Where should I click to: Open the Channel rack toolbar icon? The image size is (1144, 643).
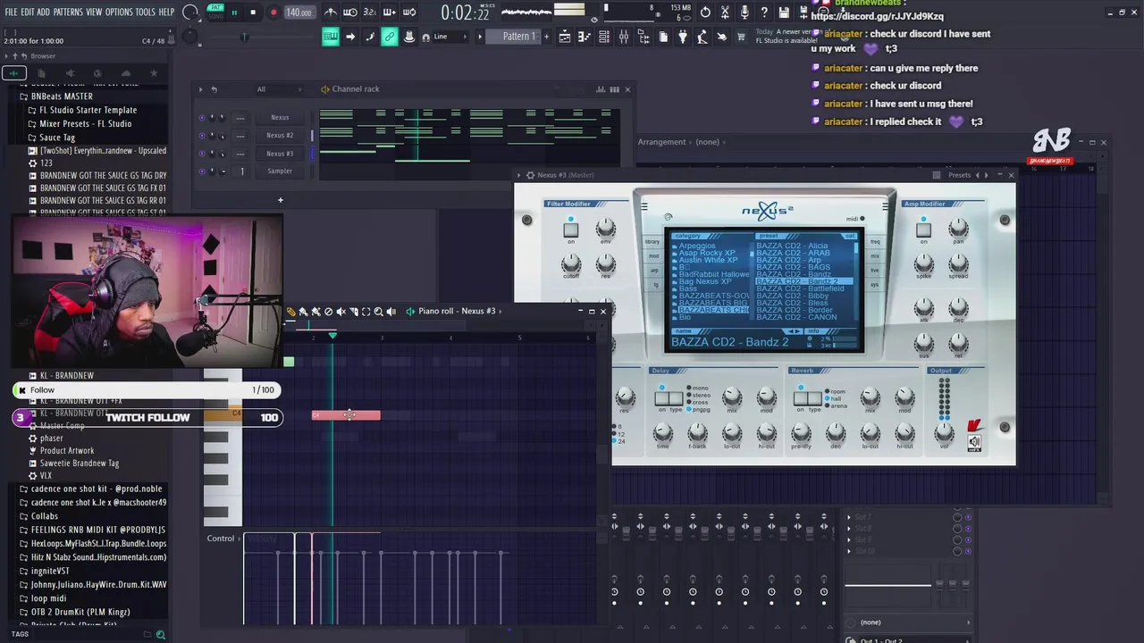pyautogui.click(x=604, y=37)
